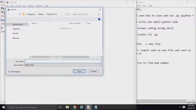
Task: Select This PC in navigation pane
Action: (x=16, y=33)
